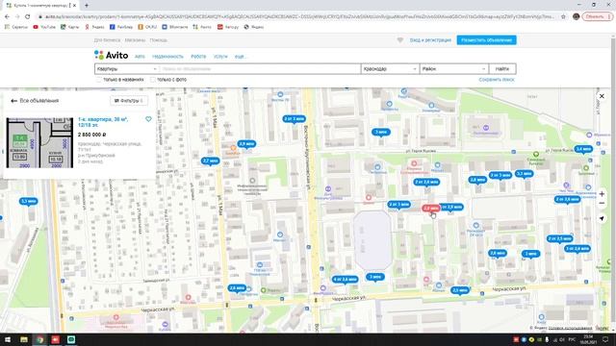Open the Фильтры panel
Screen dimensions: 616x346
click(129, 101)
